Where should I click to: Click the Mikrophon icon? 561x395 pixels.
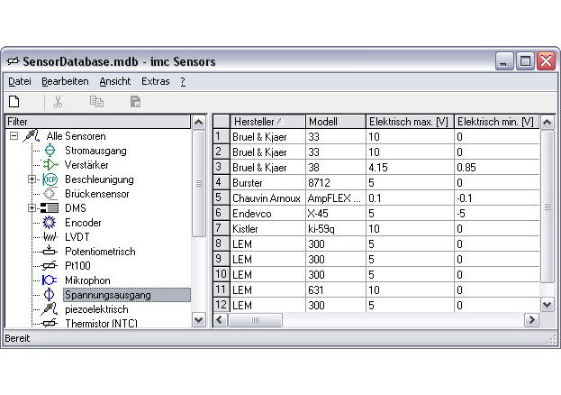tap(50, 280)
